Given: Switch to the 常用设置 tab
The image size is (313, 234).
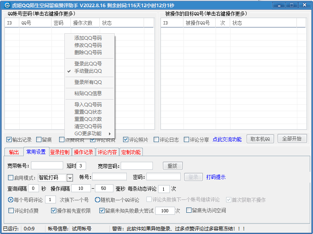Looking at the screenshot, I should click(36, 152).
